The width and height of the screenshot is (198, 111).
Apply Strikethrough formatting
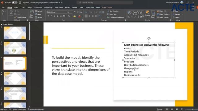pyautogui.click(x=61, y=16)
